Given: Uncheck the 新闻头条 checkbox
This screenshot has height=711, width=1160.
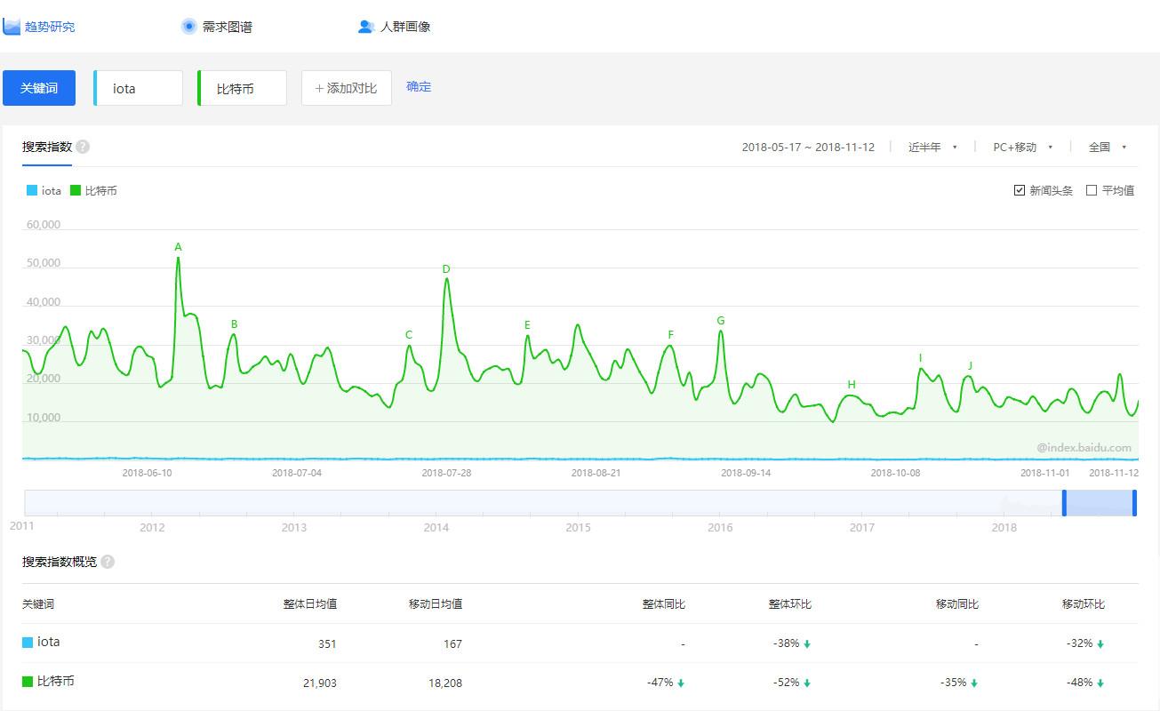Looking at the screenshot, I should pyautogui.click(x=1020, y=190).
